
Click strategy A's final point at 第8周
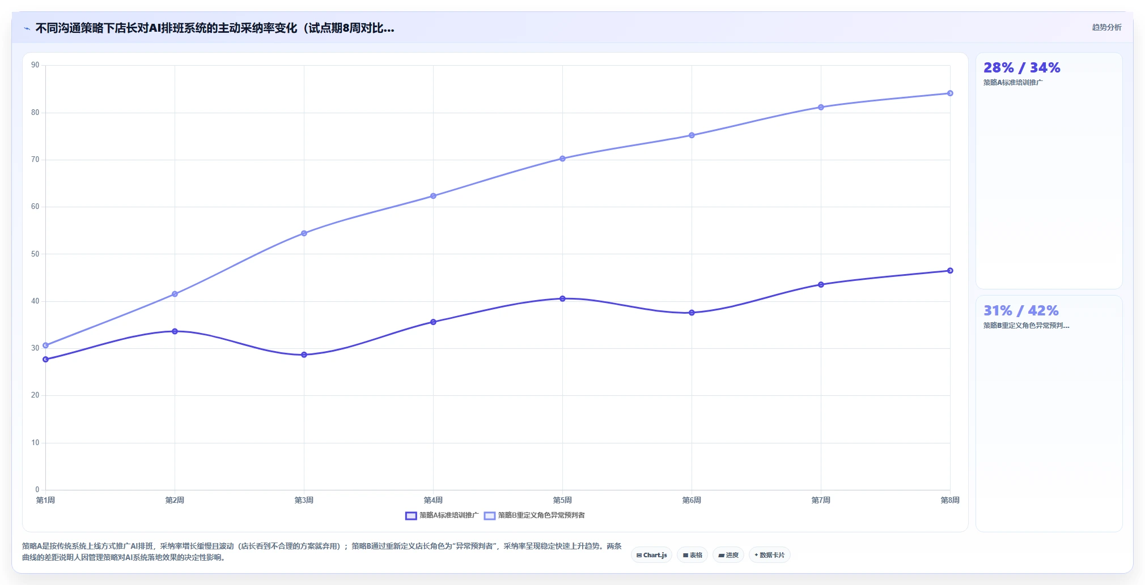point(950,271)
